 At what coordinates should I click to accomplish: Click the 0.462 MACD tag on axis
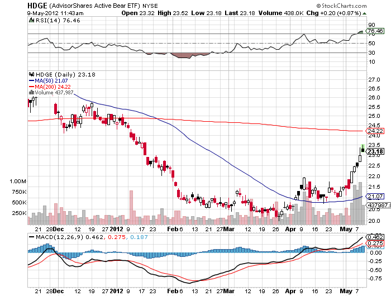point(375,237)
